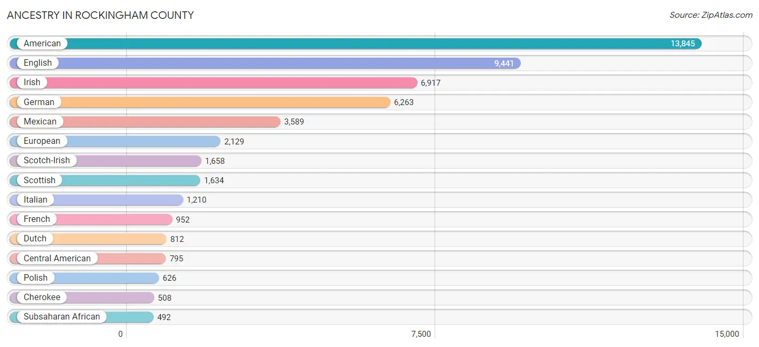This screenshot has height=347, width=759.
Task: Click the 1,634 value beside Scottish
Action: click(214, 181)
